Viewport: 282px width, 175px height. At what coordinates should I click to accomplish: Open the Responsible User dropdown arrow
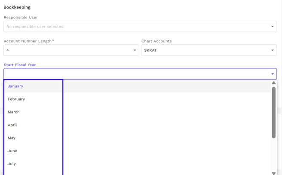[x=272, y=27]
